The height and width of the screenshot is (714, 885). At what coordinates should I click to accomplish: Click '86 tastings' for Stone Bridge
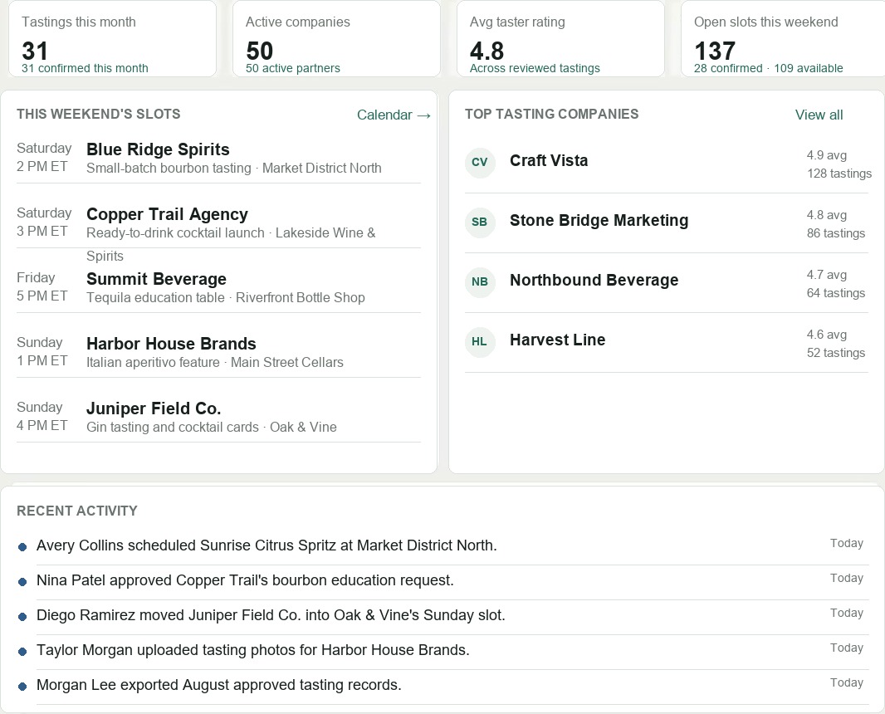point(835,233)
